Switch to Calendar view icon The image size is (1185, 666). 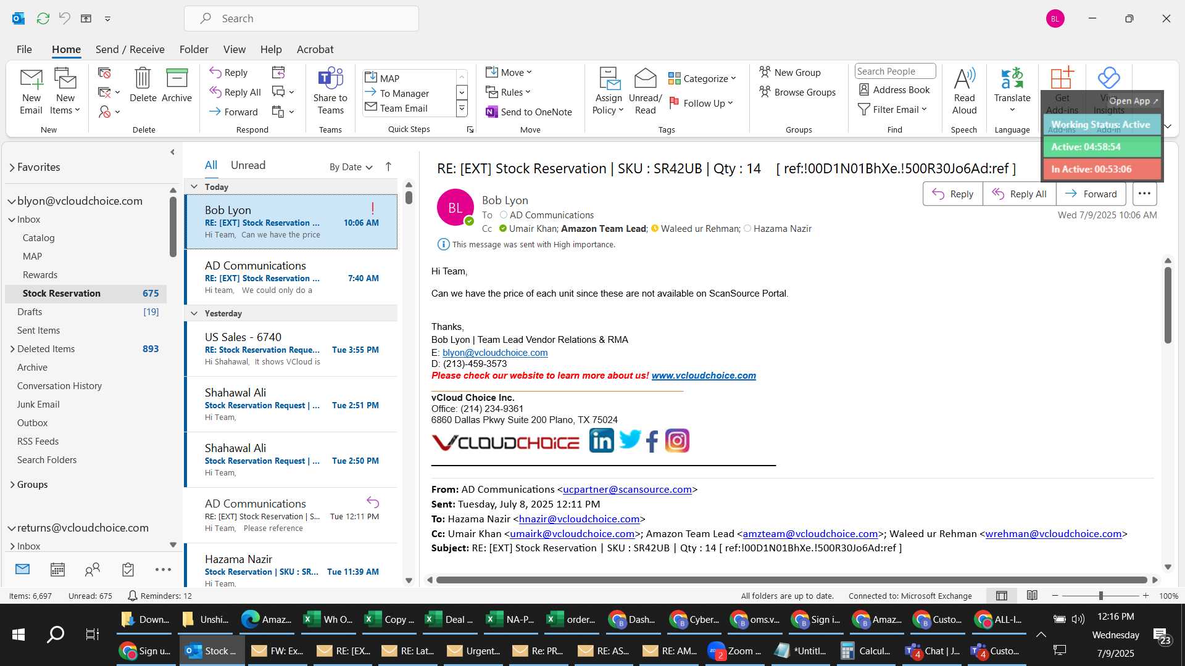click(57, 569)
